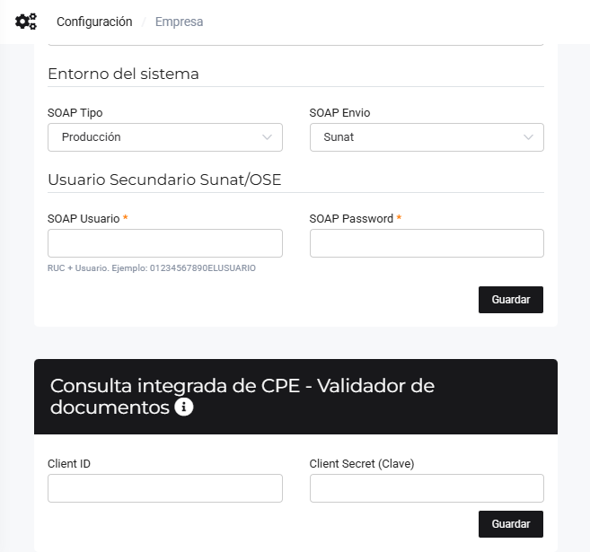This screenshot has height=552, width=590.
Task: Click the Consulta integrada de CPE header
Action: (x=242, y=397)
